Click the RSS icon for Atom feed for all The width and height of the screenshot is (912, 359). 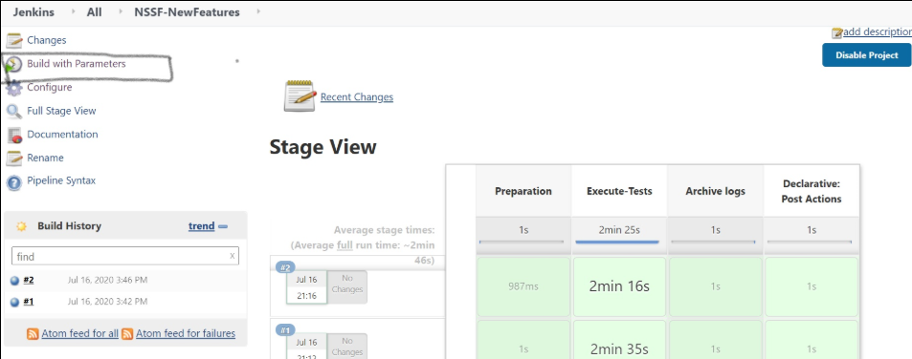(33, 334)
